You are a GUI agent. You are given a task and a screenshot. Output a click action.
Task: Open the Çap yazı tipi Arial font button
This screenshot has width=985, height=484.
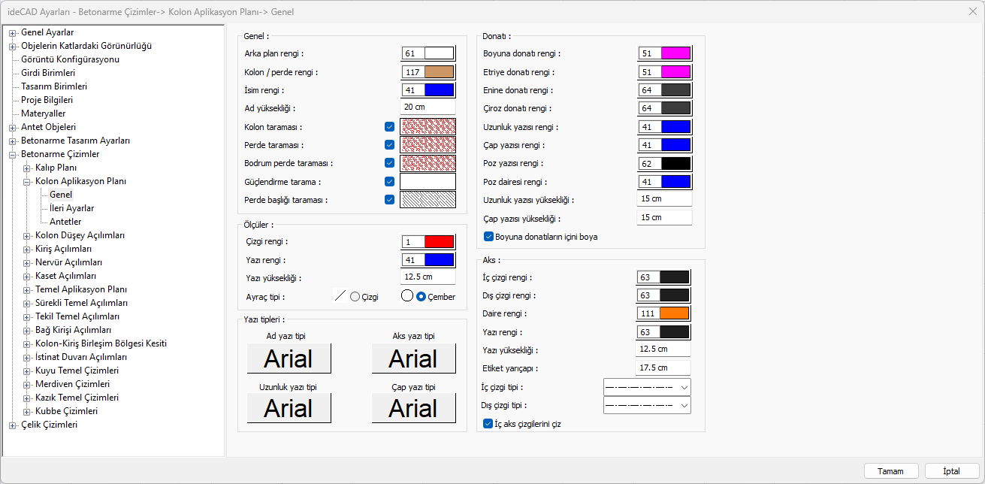tap(413, 408)
